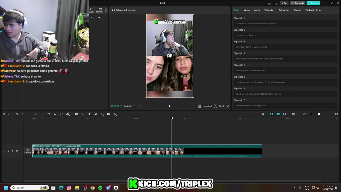Viewport: 341px width, 192px height.
Task: Click the timeline playhead marker
Action: coord(172,118)
